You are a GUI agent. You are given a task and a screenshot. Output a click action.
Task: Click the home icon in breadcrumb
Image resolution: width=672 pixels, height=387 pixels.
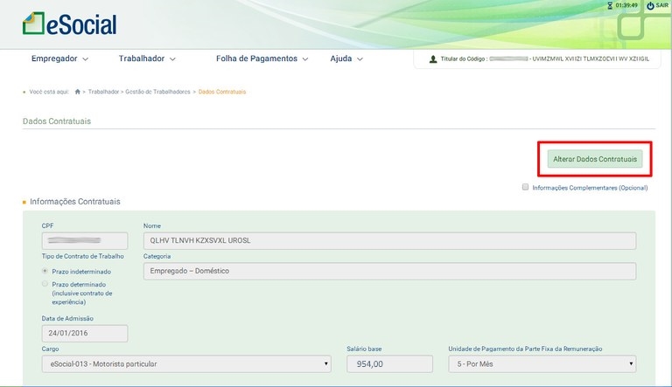78,92
